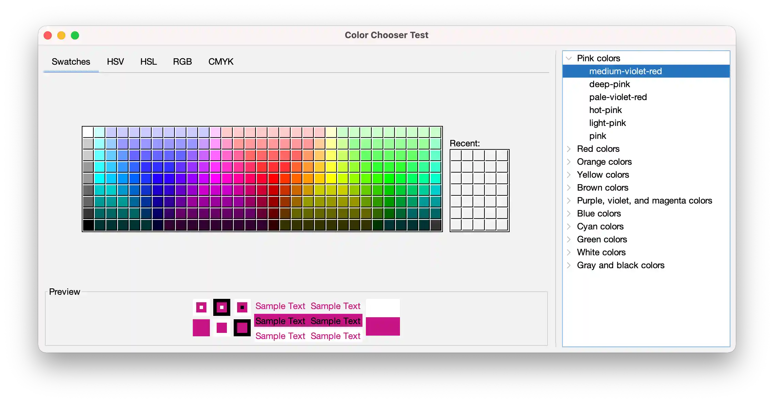Expand the Red colors category
The image size is (774, 403).
pyautogui.click(x=569, y=149)
